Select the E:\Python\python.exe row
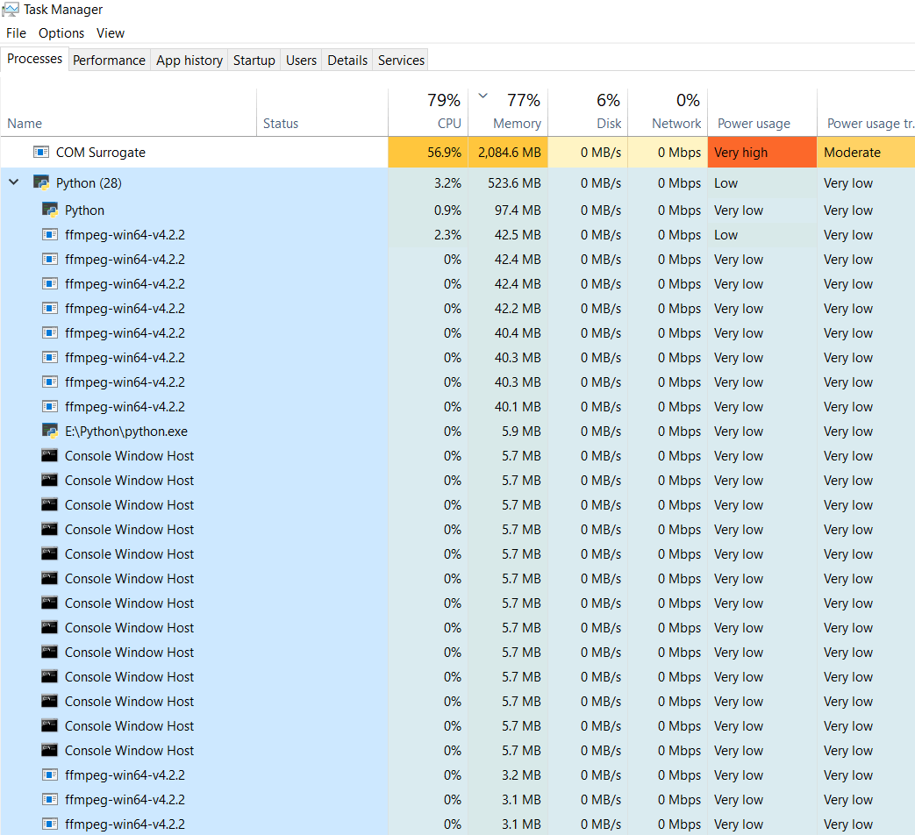The width and height of the screenshot is (915, 835). tap(458, 432)
